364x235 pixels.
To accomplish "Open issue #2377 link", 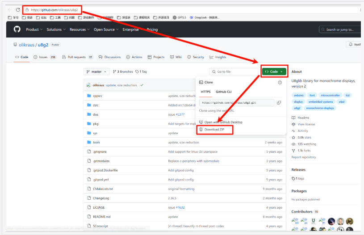I will [180, 114].
